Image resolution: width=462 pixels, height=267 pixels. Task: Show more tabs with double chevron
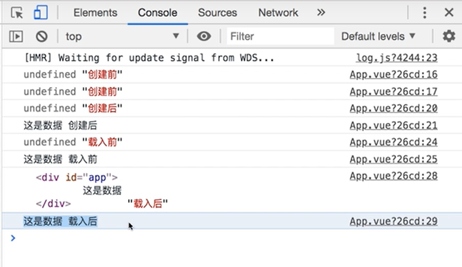coord(321,13)
